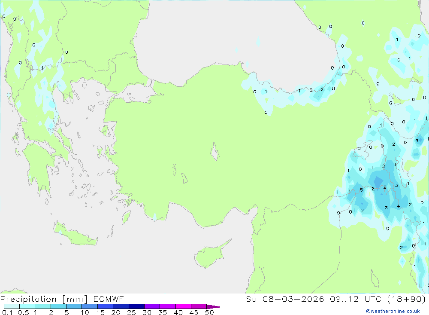Click the '0.5' legend scale label

[23, 312]
